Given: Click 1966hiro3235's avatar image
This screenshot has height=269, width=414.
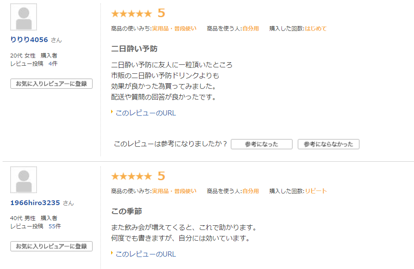Looking at the screenshot, I should pos(24,180).
